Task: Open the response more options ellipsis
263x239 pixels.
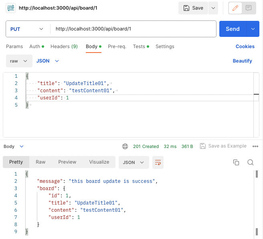Action: click(x=255, y=146)
